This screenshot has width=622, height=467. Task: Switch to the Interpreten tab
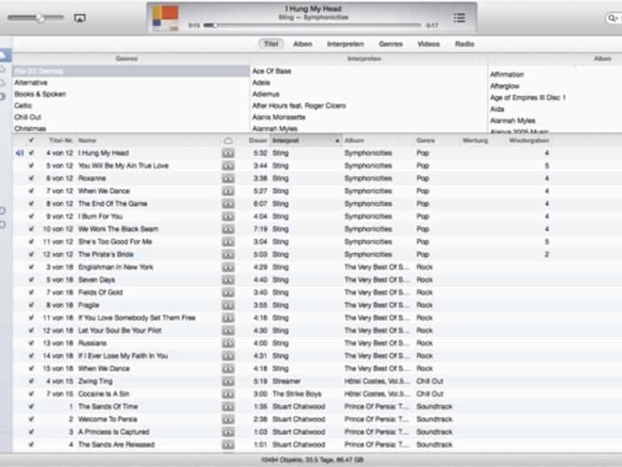(x=346, y=44)
